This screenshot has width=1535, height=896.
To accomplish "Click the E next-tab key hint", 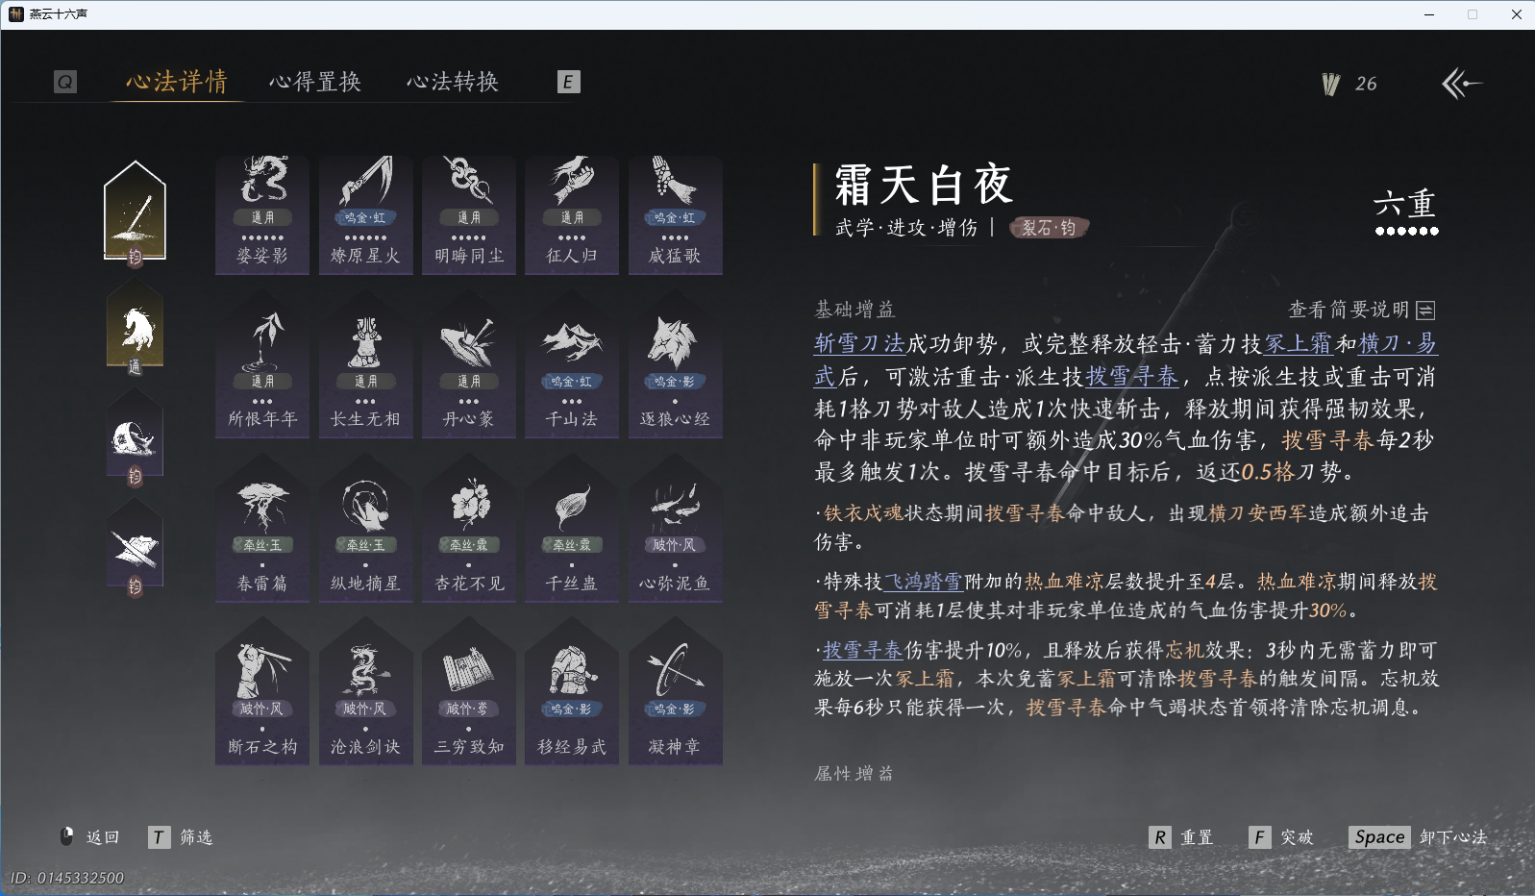I will point(569,82).
